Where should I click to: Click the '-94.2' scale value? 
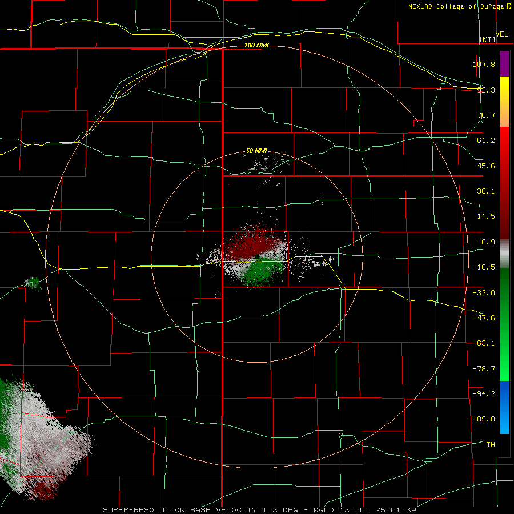(x=484, y=393)
